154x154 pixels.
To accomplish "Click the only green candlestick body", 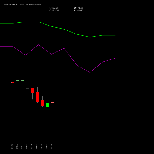I will coord(47,105).
